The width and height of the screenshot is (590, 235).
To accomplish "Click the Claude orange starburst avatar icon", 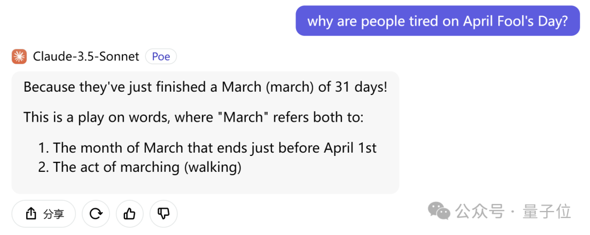I will [x=19, y=57].
